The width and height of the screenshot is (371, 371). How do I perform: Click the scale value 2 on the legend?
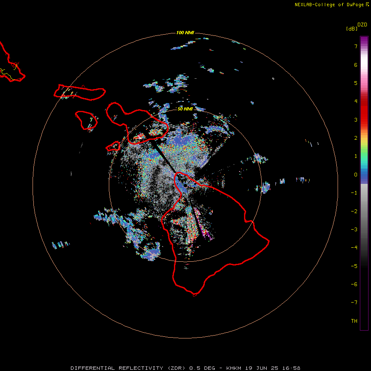[356, 138]
